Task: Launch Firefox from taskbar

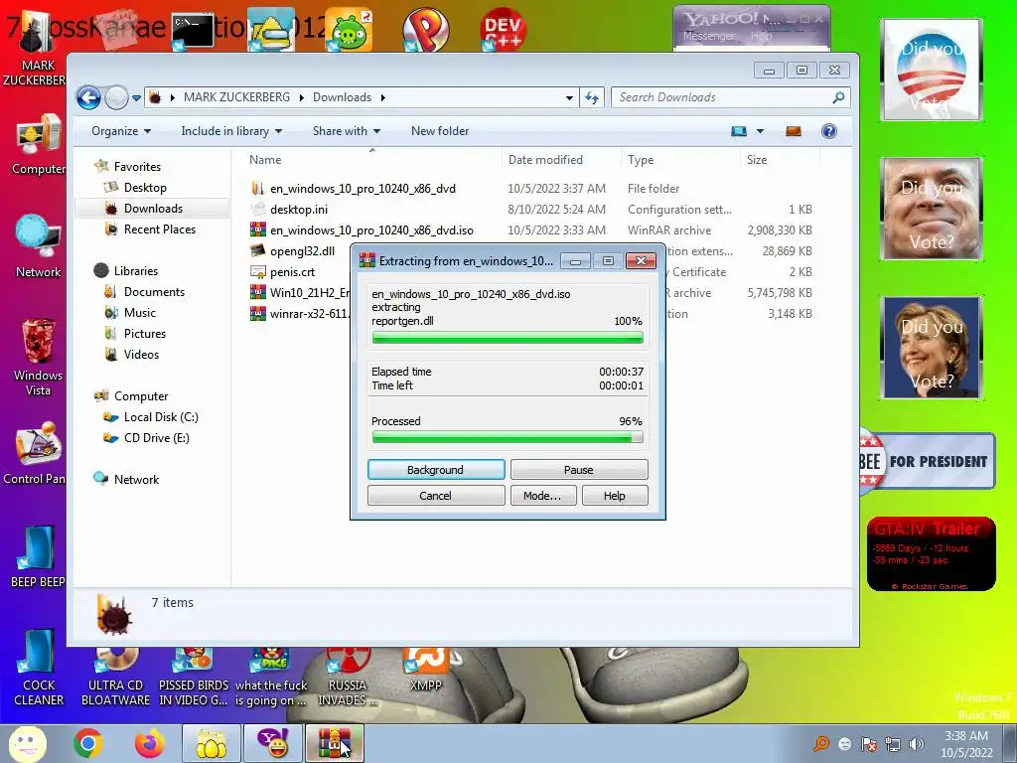Action: [x=150, y=743]
